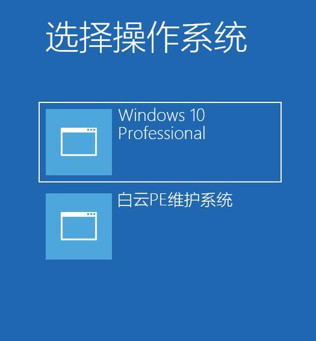
Task: Click the white border of selected entry
Action: click(x=161, y=102)
